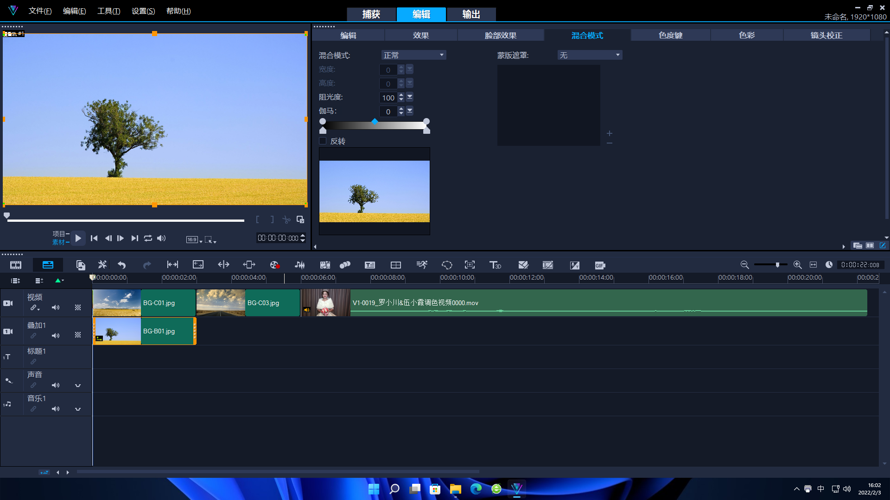Image resolution: width=890 pixels, height=500 pixels.
Task: Open the 工具 menu
Action: [x=108, y=11]
